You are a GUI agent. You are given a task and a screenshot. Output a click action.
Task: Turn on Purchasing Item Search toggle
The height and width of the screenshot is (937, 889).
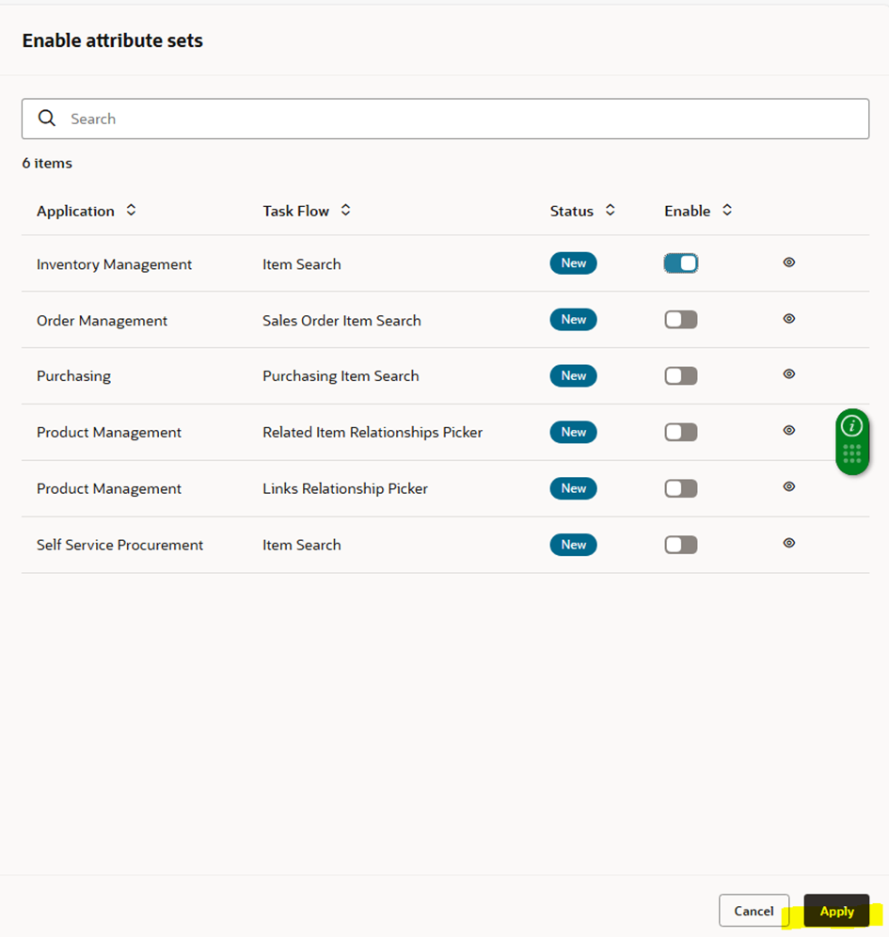[680, 376]
